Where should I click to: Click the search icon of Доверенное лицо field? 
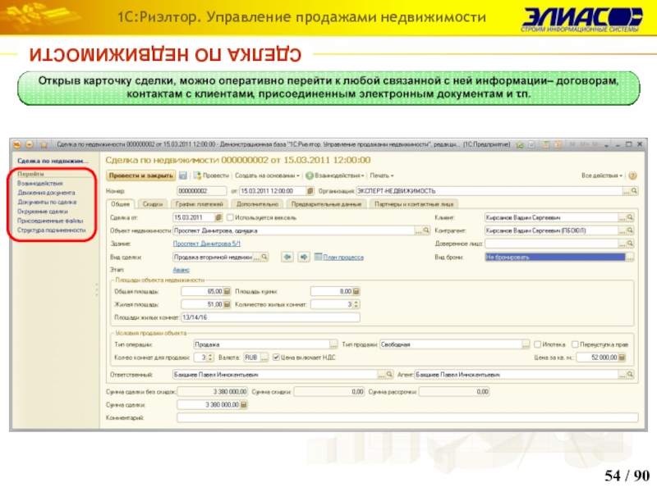(630, 244)
